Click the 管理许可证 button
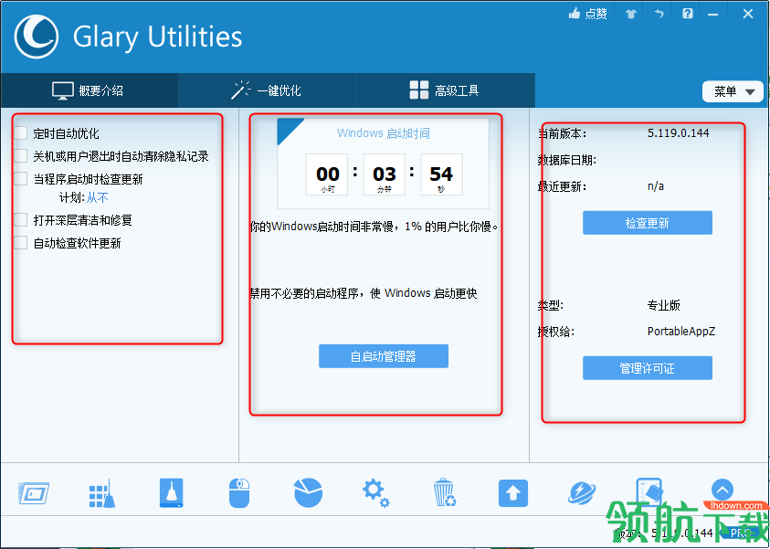 pyautogui.click(x=648, y=368)
